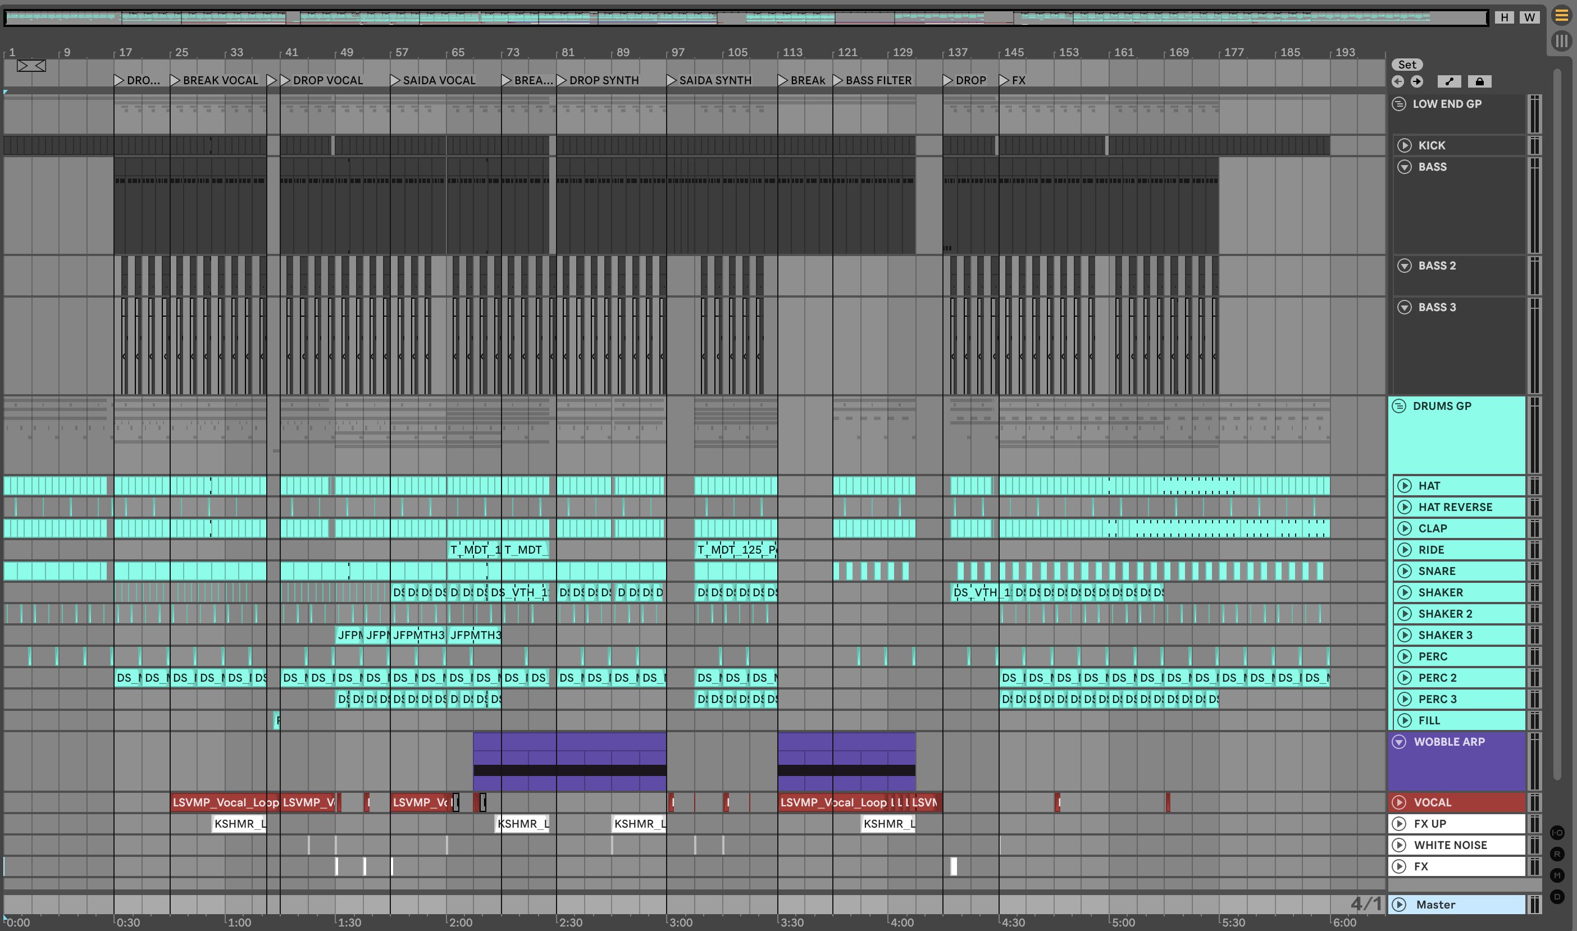Unfold the WHITE NOISE track
Image resolution: width=1577 pixels, height=931 pixels.
(1399, 845)
